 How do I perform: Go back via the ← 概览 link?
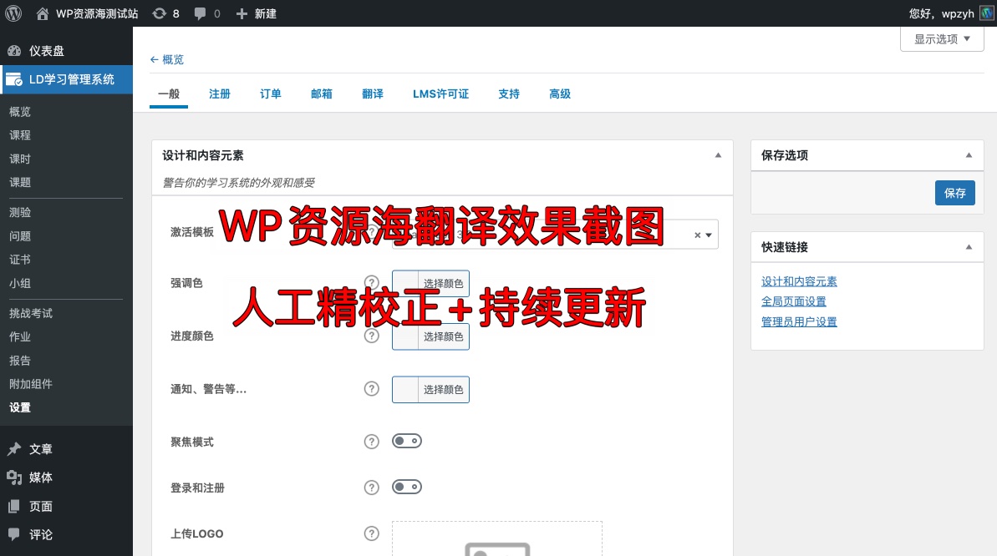click(166, 60)
